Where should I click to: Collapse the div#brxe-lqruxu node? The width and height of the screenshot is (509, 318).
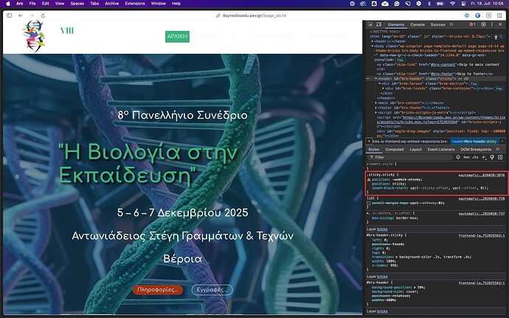coord(379,83)
